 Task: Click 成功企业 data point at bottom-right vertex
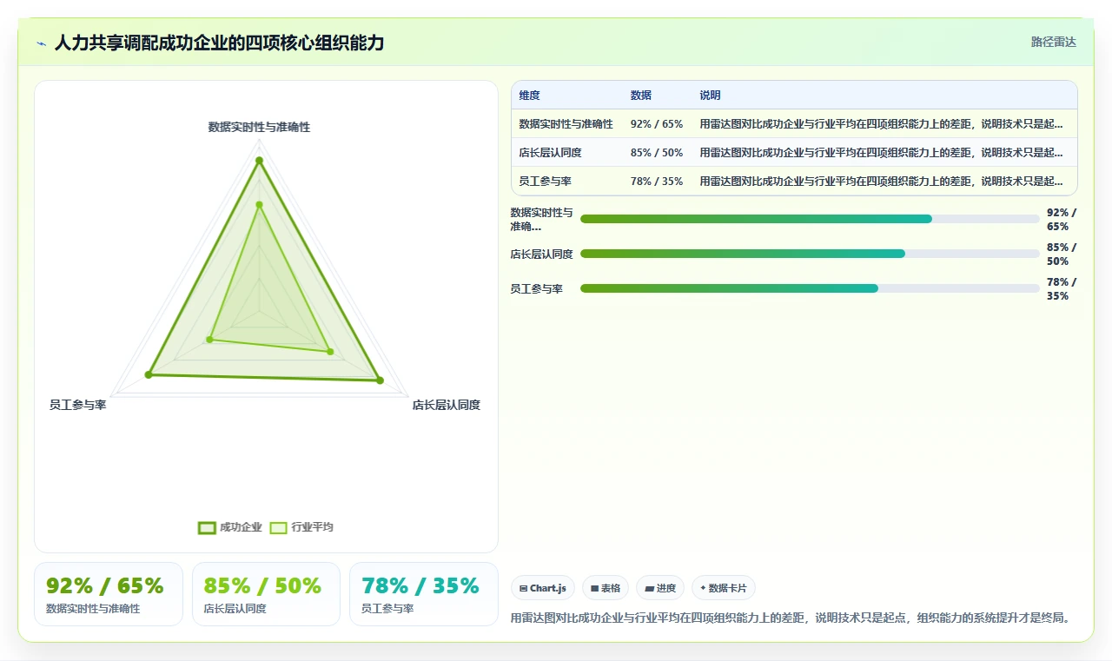pos(380,380)
